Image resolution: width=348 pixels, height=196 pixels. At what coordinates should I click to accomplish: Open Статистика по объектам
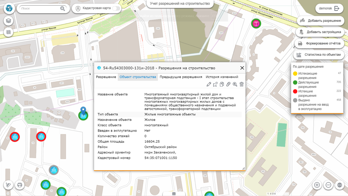coord(319,55)
